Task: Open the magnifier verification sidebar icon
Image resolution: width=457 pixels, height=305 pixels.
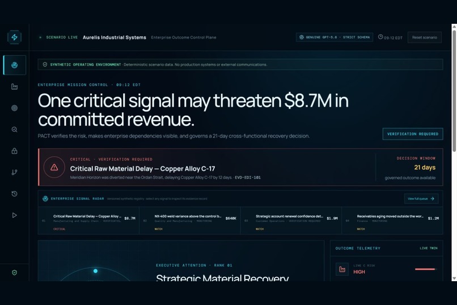Action: 14,129
